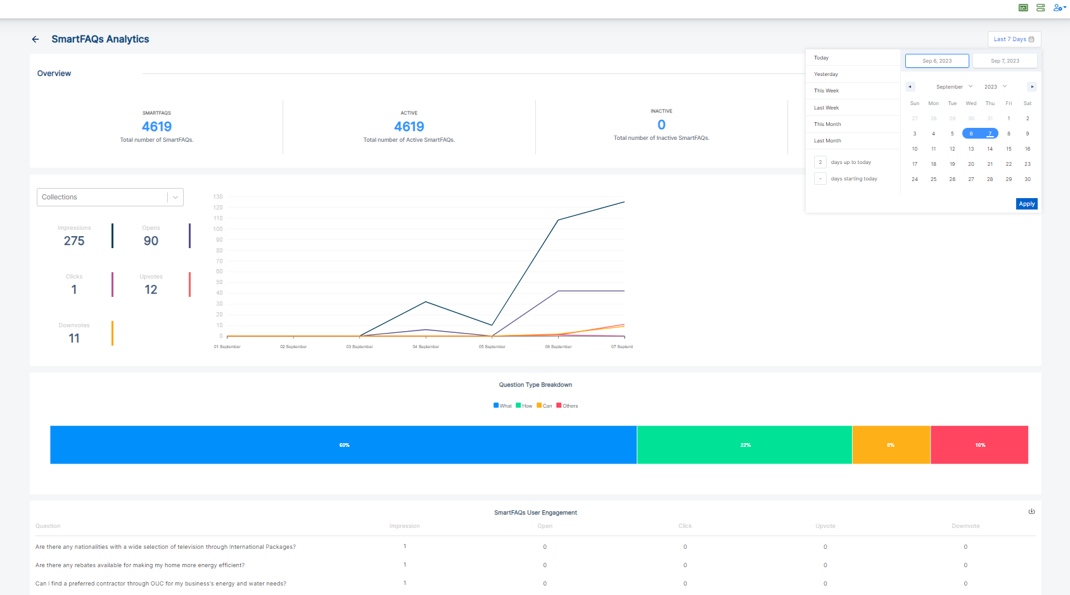This screenshot has width=1070, height=595.
Task: Pick September 15 in the calendar
Action: pyautogui.click(x=1009, y=149)
